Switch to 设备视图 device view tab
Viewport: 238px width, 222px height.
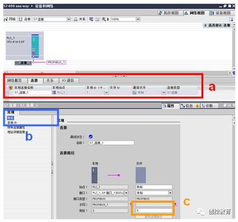click(222, 13)
